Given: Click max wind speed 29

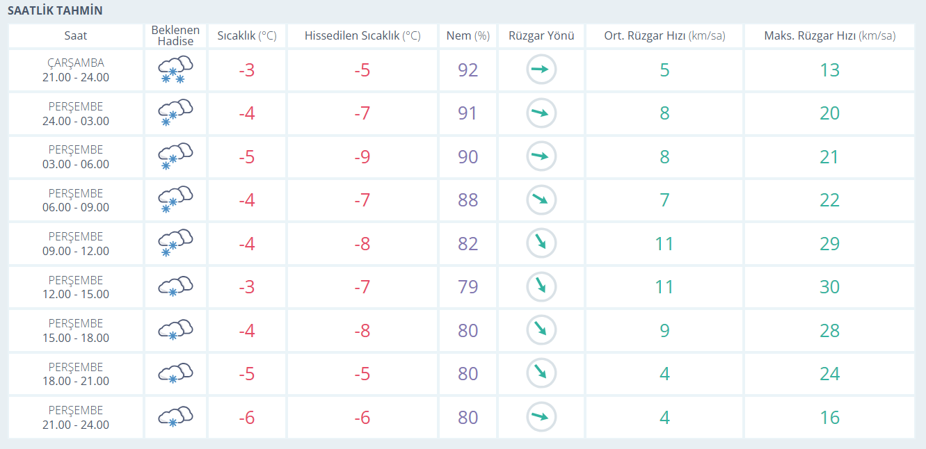Looking at the screenshot, I should click(x=829, y=244).
